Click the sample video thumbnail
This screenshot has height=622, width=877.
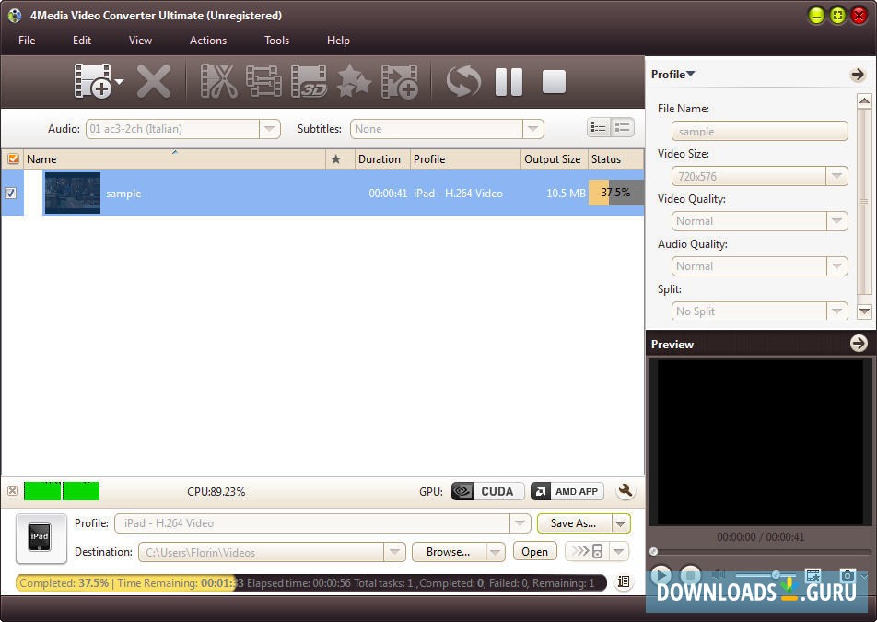pos(72,193)
